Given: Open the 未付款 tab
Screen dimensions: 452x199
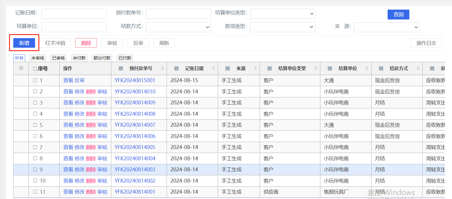Looking at the screenshot, I should click(79, 58).
